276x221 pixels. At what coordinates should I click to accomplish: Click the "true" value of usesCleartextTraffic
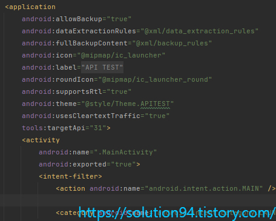click(157, 116)
